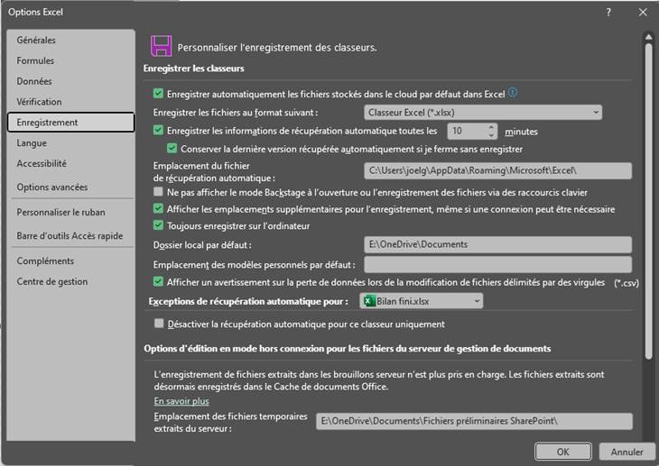Screen dimensions: 659x466
Task: Close the Options Excel dialog
Action: pos(643,13)
